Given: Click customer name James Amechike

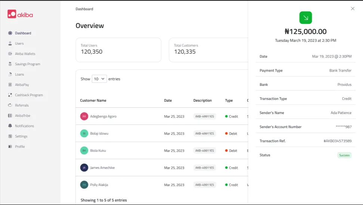Looking at the screenshot, I should [x=102, y=168].
